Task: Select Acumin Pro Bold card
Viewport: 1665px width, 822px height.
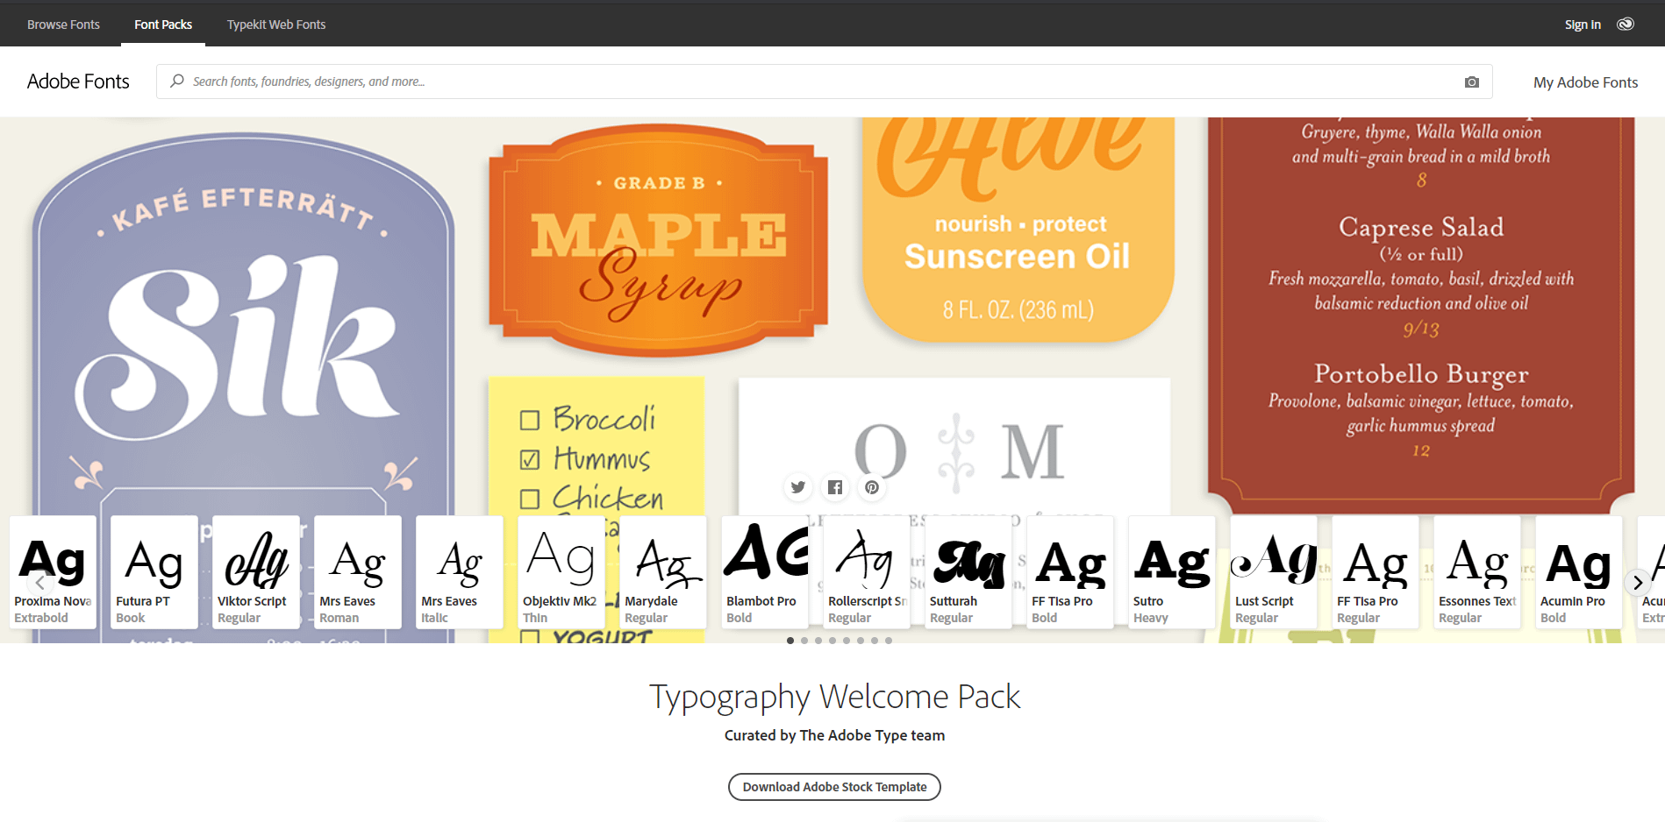Action: (1579, 572)
